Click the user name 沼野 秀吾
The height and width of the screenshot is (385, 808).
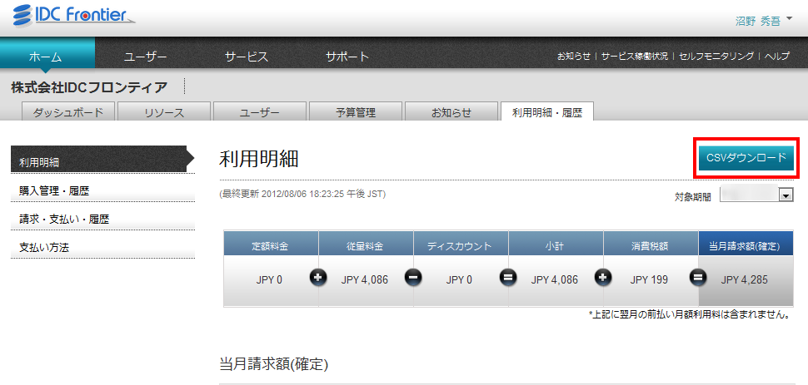click(x=757, y=21)
